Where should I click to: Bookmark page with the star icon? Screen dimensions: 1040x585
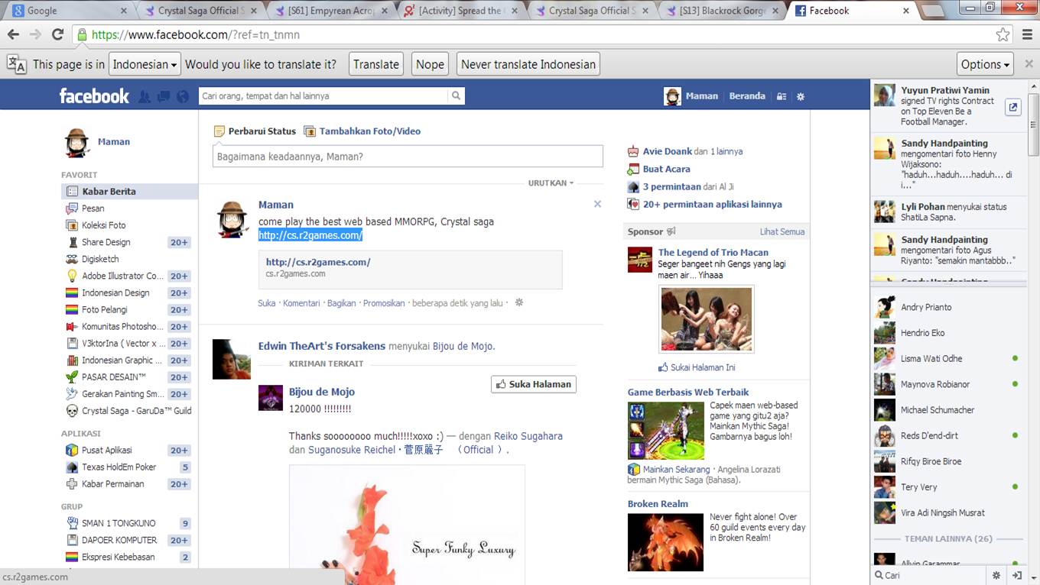click(1003, 35)
